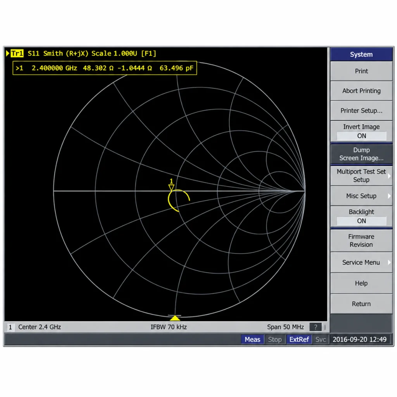Click the 48.302 Ω resistance value

coord(98,68)
